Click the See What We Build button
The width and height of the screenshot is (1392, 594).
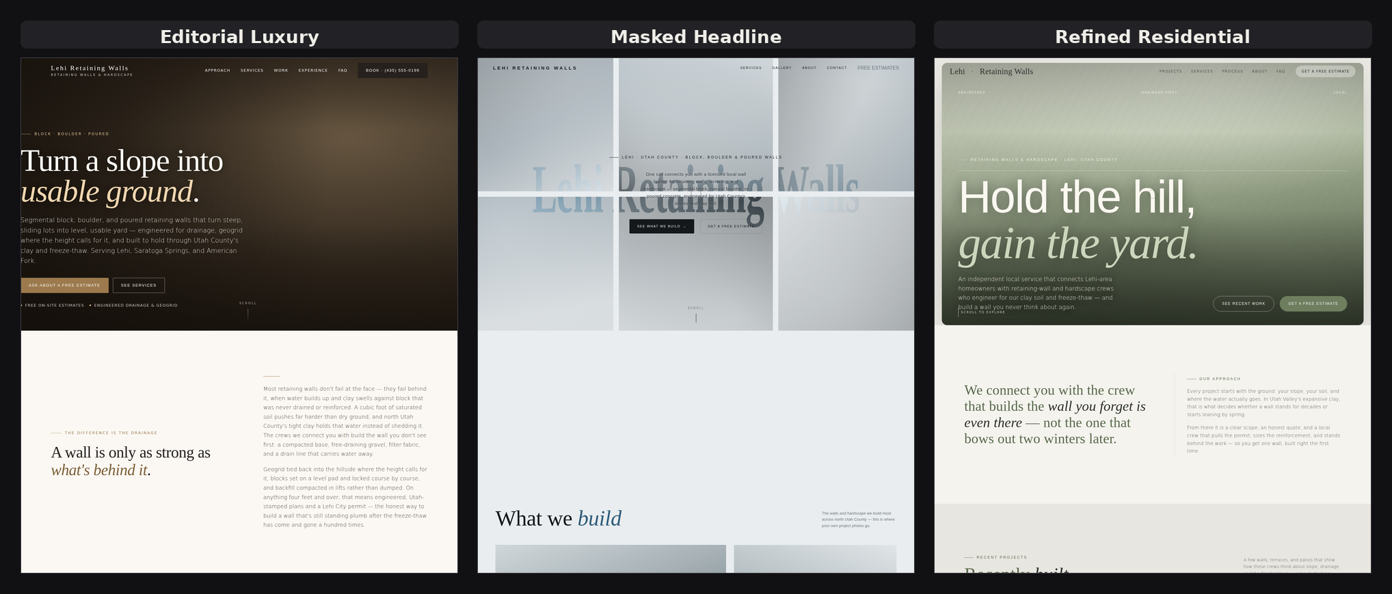click(x=661, y=226)
